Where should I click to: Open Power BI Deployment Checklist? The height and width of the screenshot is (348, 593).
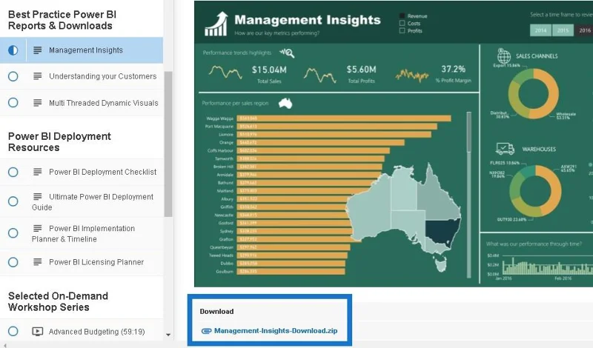tap(102, 172)
